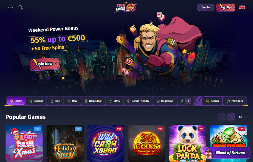Select the third banner slide dot
The width and height of the screenshot is (253, 162).
pos(50,78)
